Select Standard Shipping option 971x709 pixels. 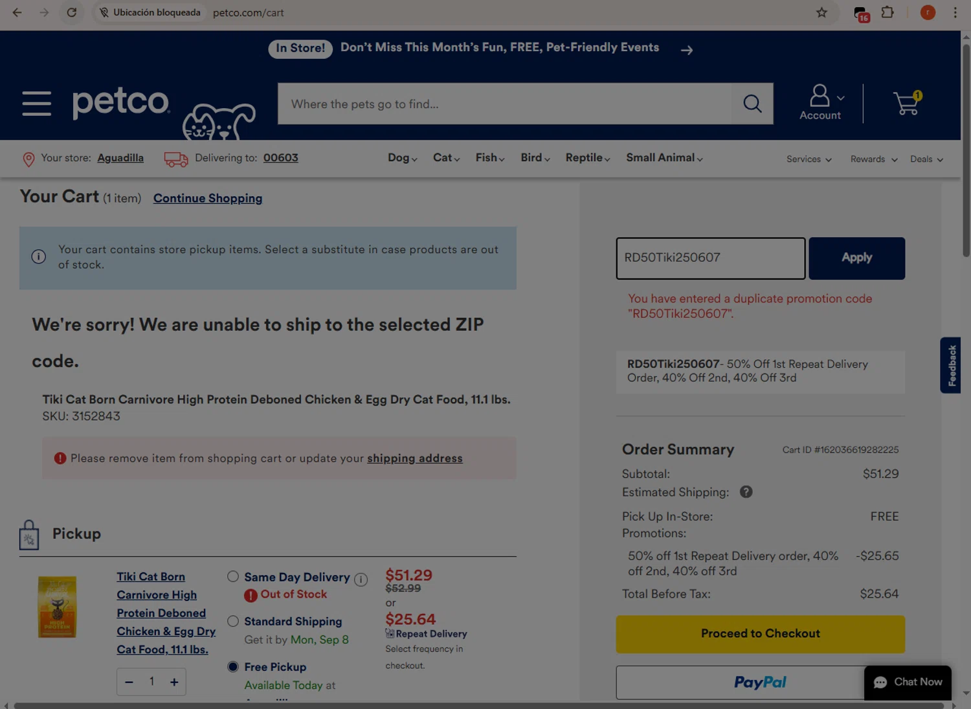[233, 621]
